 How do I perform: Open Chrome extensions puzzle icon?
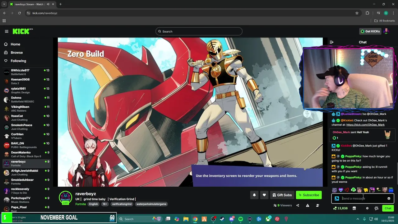[367, 13]
